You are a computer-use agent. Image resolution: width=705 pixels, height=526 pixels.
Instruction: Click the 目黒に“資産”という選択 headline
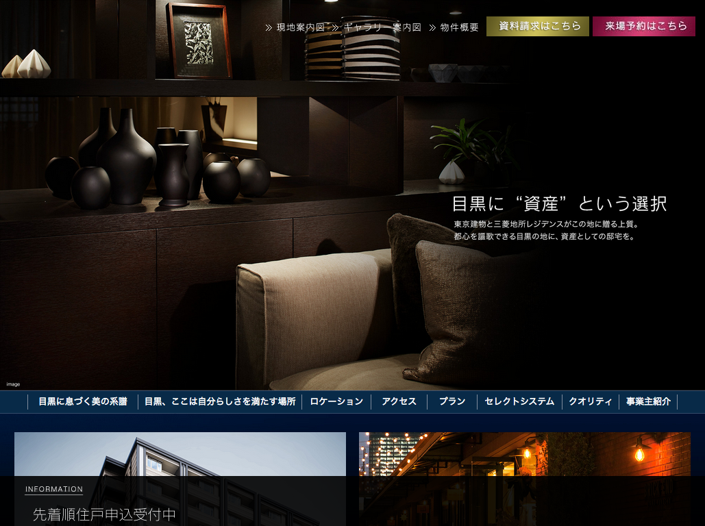[x=559, y=203]
